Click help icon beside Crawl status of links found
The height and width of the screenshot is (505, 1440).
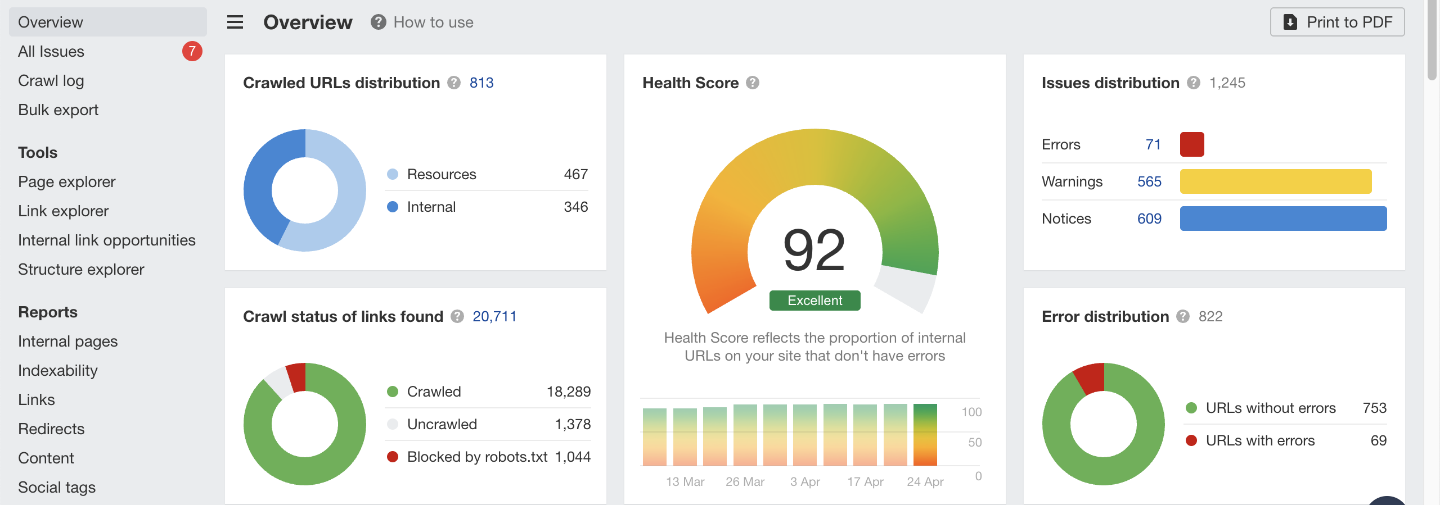pos(457,317)
